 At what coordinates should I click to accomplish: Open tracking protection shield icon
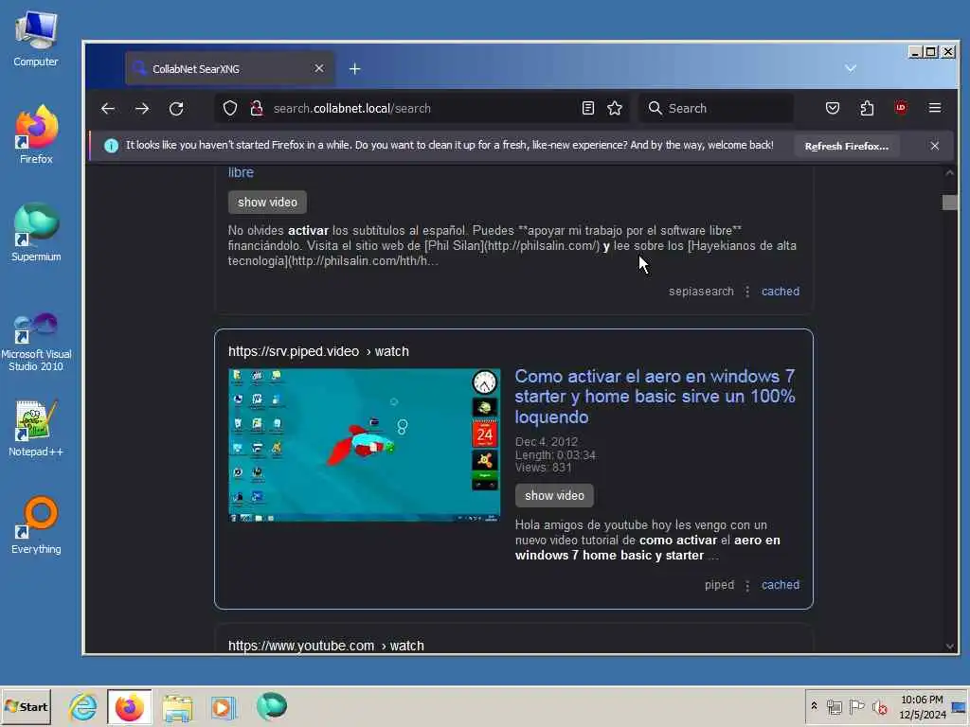230,108
